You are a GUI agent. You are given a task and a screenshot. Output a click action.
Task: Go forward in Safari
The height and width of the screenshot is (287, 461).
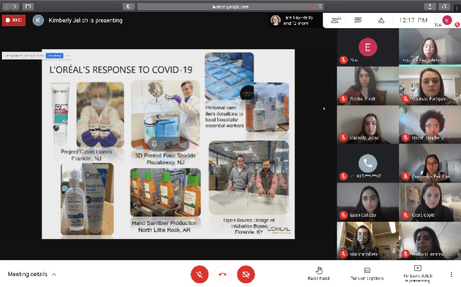click(x=15, y=6)
